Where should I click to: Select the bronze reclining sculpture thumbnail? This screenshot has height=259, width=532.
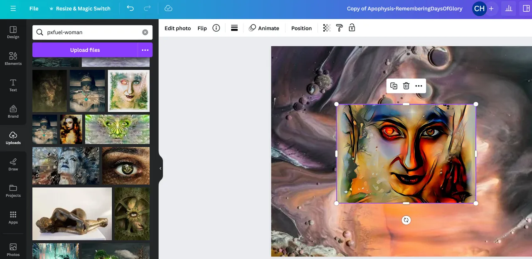tap(72, 214)
